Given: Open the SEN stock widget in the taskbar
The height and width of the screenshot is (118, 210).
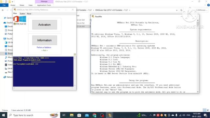Looking at the screenshot, I should tap(142, 115).
